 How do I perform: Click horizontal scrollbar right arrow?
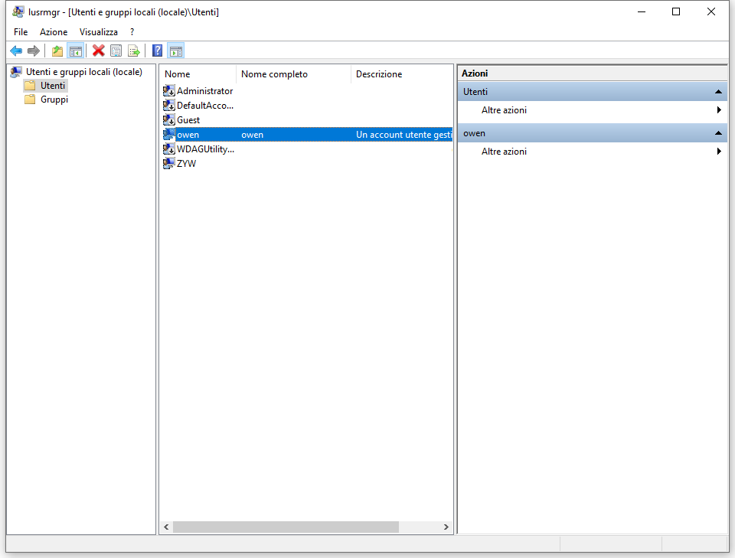click(446, 527)
